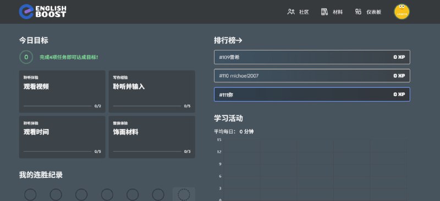440x201 pixels.
Task: Click the chart axis label 12
Action: [x=219, y=152]
